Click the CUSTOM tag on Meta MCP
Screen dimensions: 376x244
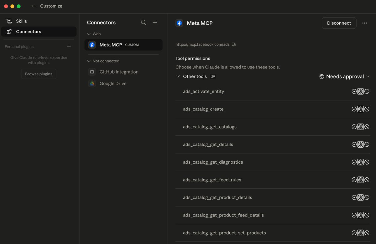(x=132, y=45)
